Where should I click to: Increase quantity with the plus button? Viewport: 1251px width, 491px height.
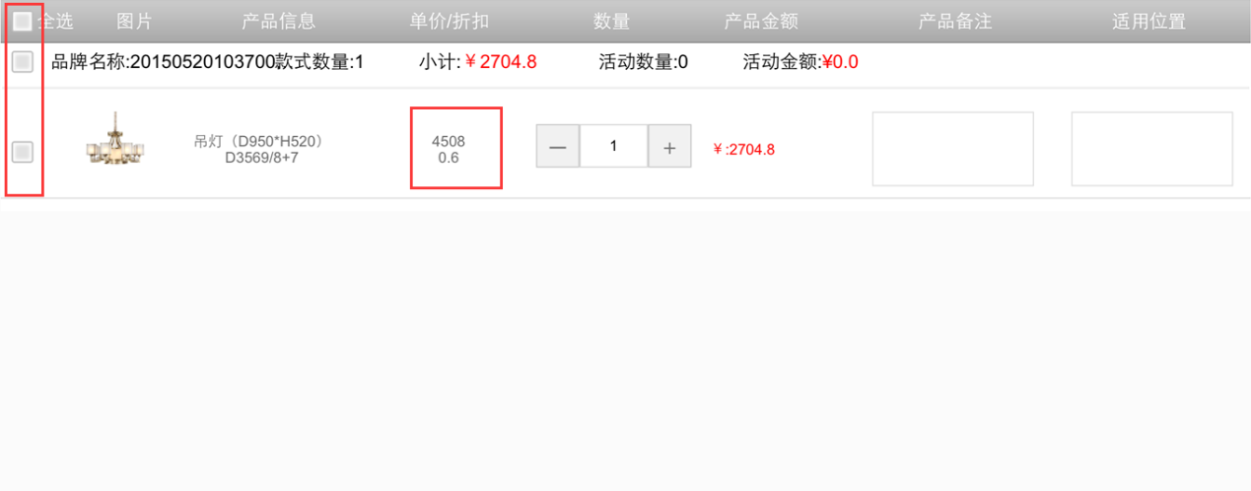point(669,147)
